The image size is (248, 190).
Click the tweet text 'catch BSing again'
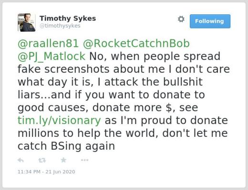point(66,146)
